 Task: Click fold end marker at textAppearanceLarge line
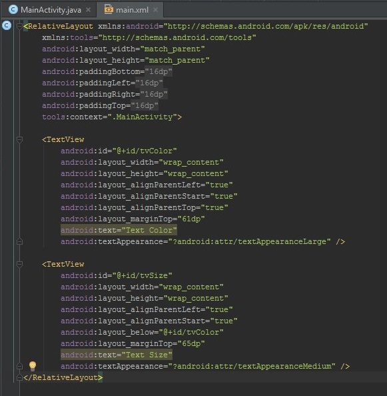[x=19, y=242]
